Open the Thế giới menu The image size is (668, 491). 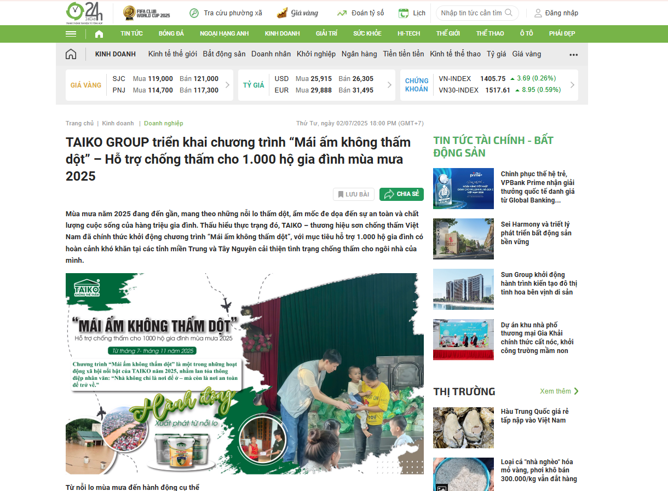(448, 33)
